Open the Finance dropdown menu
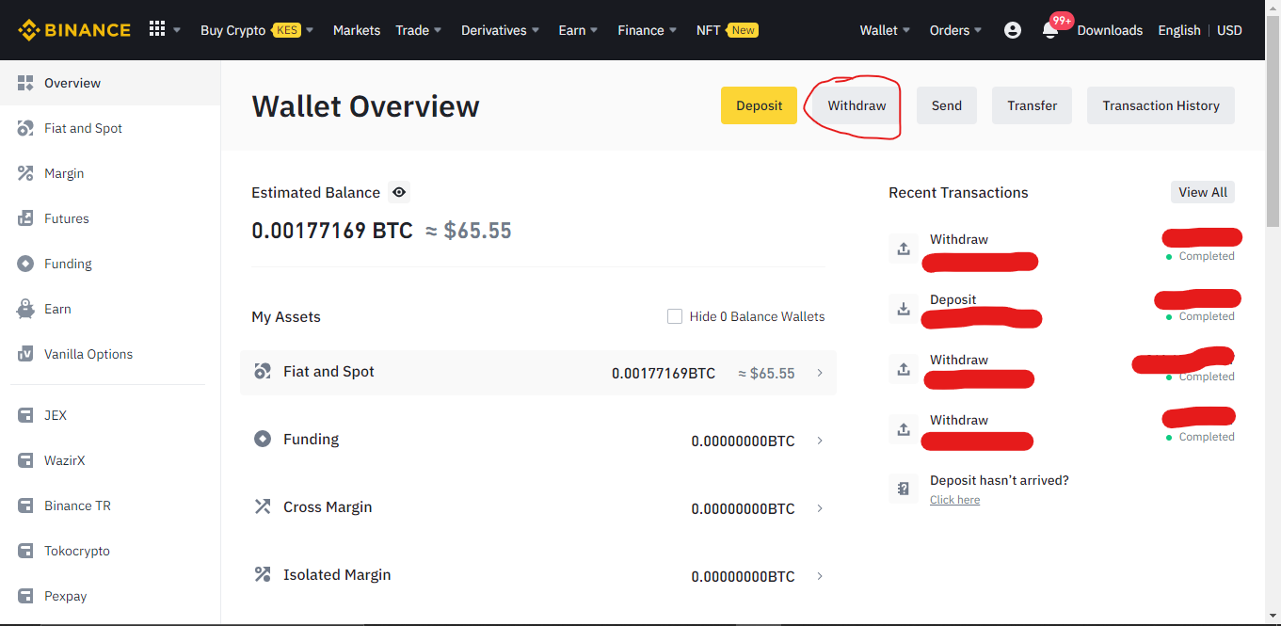The width and height of the screenshot is (1281, 626). [648, 30]
